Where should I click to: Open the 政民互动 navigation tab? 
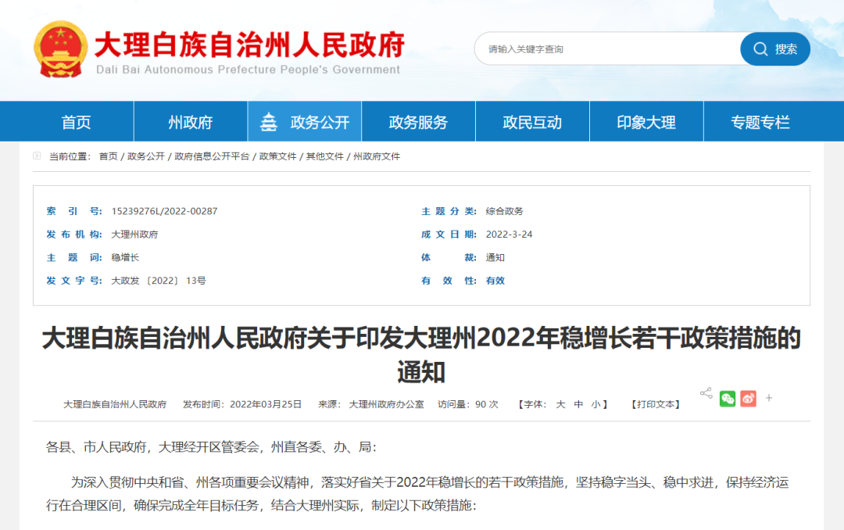[x=532, y=122]
